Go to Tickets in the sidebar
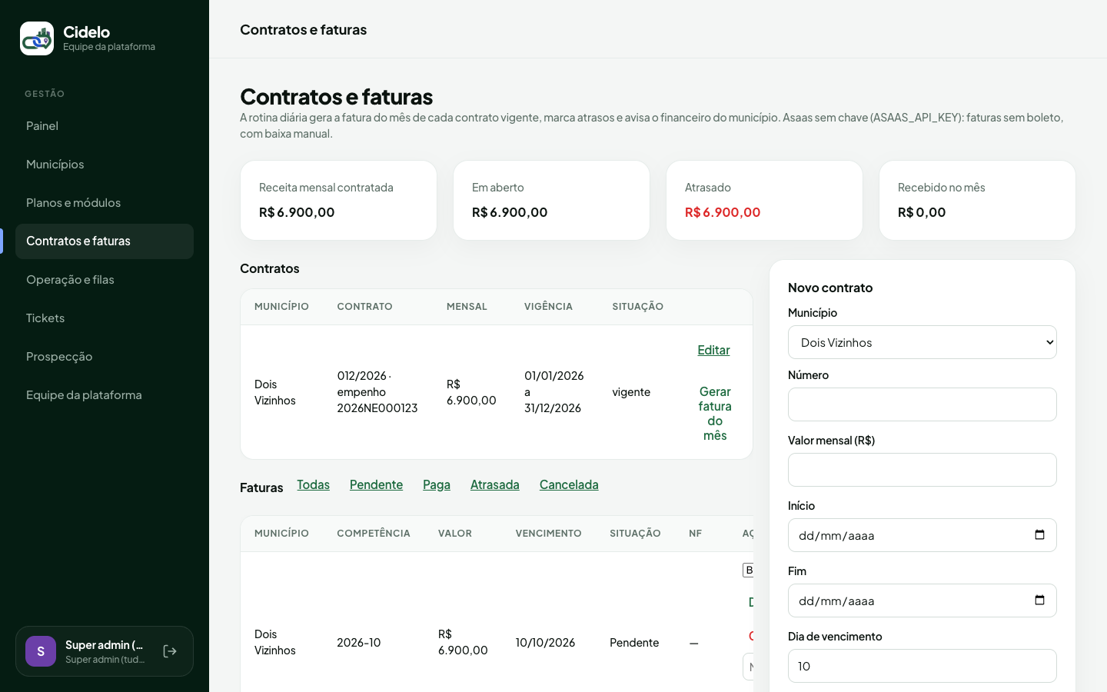 (105, 318)
